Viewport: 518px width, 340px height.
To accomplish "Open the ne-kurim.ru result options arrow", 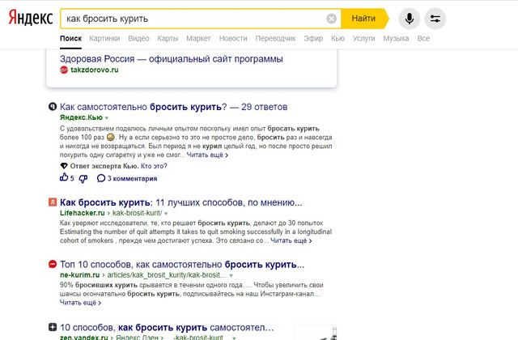I will pos(254,276).
